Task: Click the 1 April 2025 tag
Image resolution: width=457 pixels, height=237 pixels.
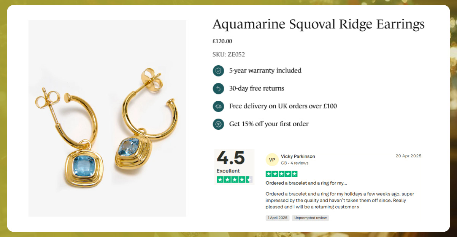Action: [x=278, y=218]
